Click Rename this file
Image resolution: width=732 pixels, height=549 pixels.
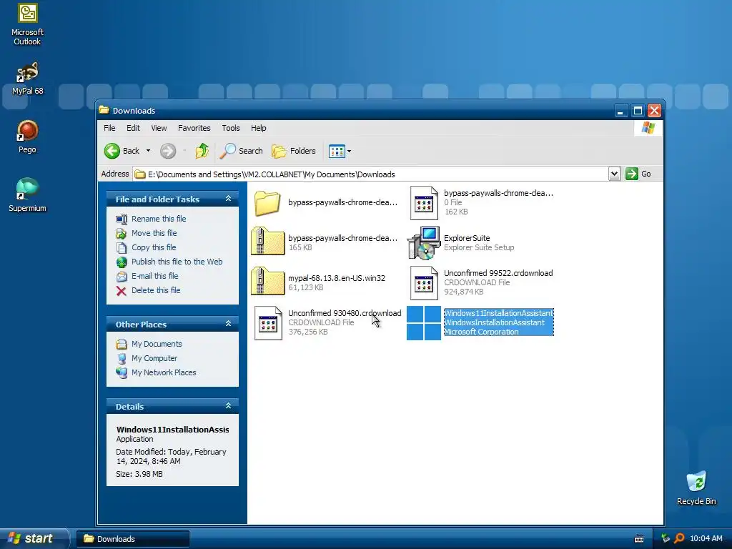(159, 219)
